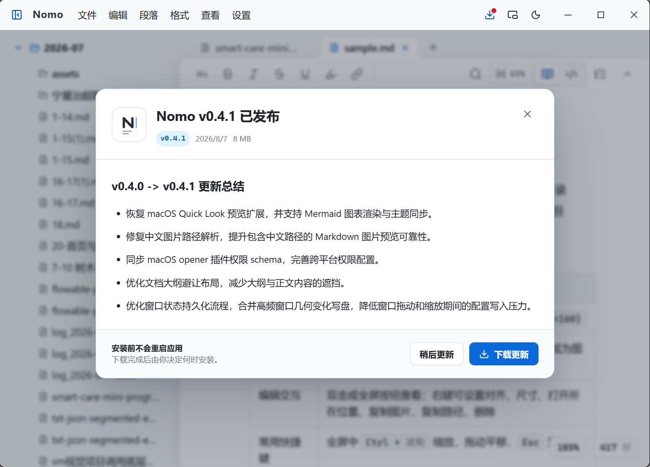Click the "下载完成后由你决定何时安装。" hint
The image size is (650, 467).
tap(166, 360)
